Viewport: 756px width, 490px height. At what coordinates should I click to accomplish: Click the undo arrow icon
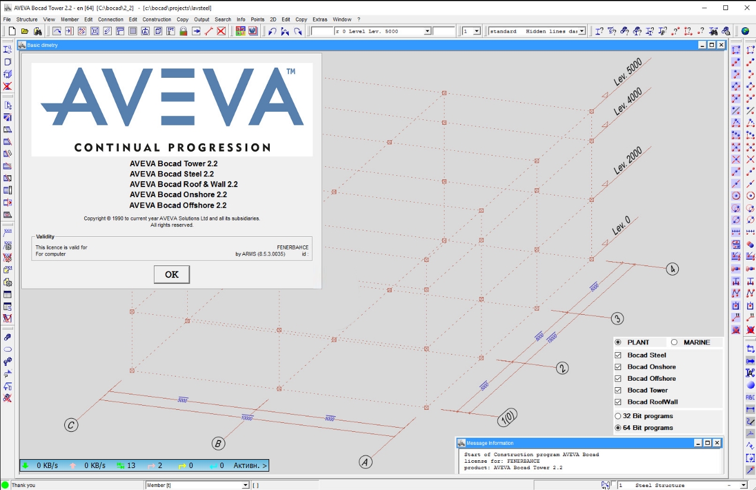[272, 31]
